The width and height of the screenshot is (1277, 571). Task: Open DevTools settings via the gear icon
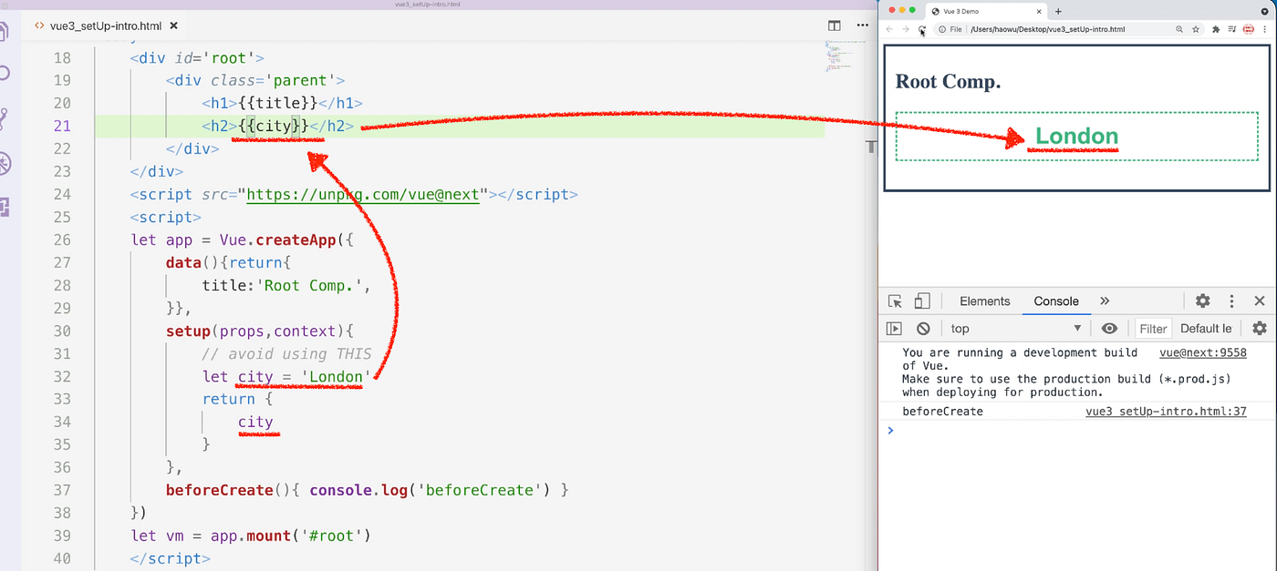[x=1202, y=301]
